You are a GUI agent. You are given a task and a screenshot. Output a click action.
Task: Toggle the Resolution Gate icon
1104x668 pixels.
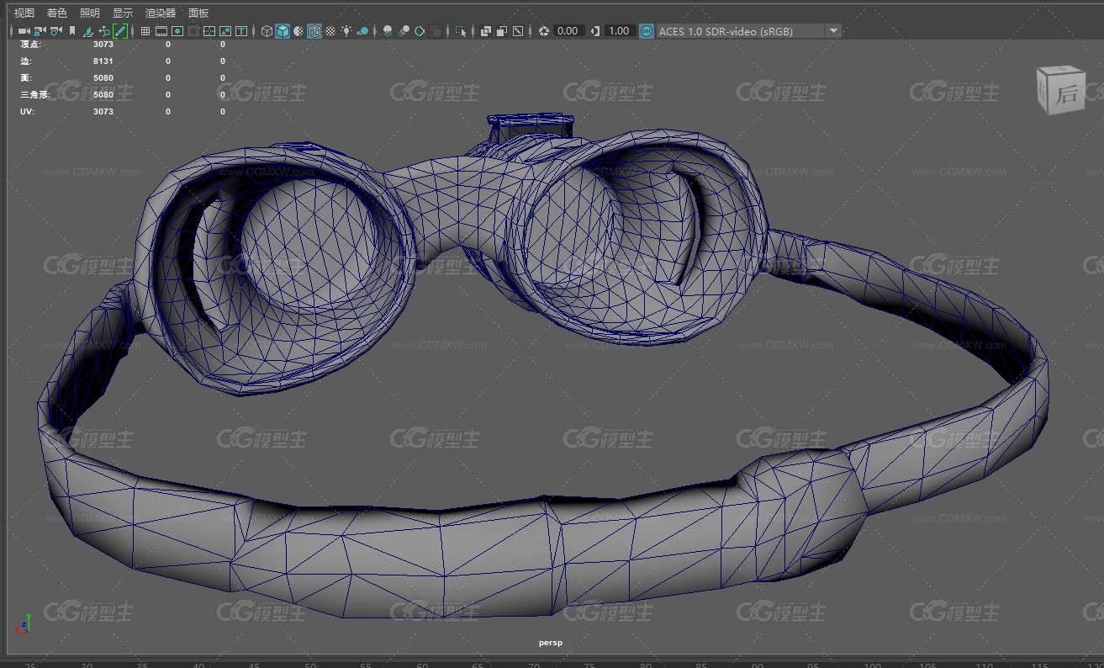(177, 31)
